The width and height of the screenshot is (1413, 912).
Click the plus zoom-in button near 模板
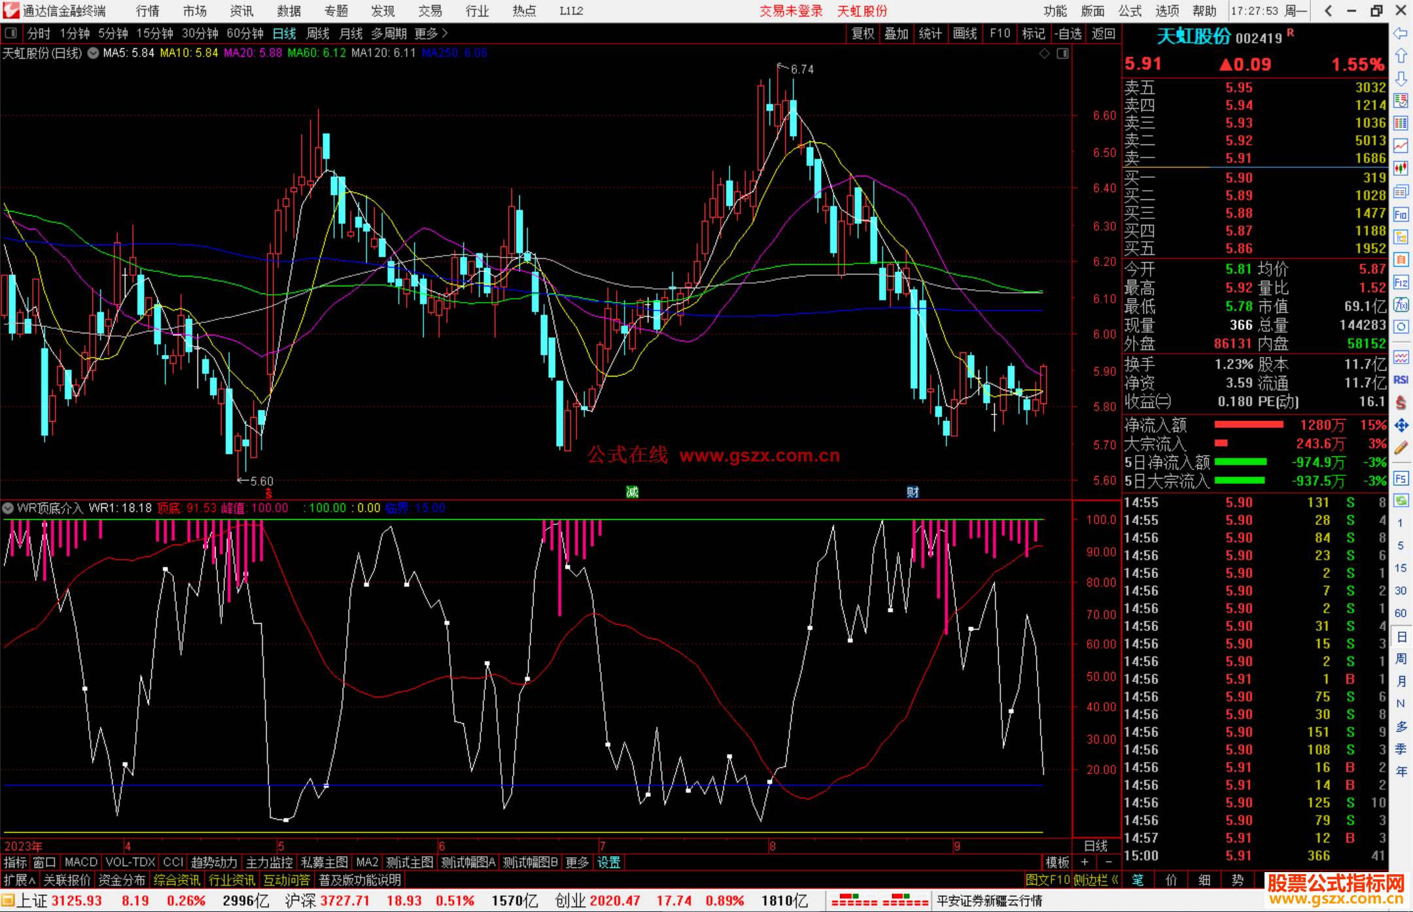tap(1085, 862)
